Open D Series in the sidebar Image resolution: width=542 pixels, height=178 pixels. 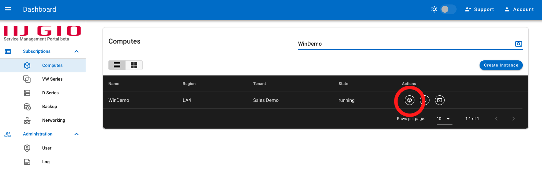click(43, 93)
